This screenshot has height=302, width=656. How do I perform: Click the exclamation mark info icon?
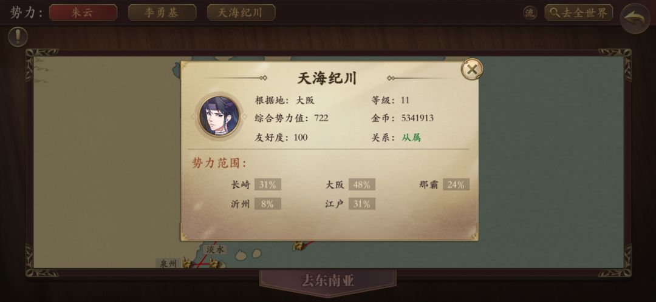[18, 37]
